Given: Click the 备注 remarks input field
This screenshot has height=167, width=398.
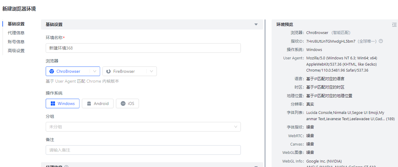Looking at the screenshot, I should click(x=143, y=150).
